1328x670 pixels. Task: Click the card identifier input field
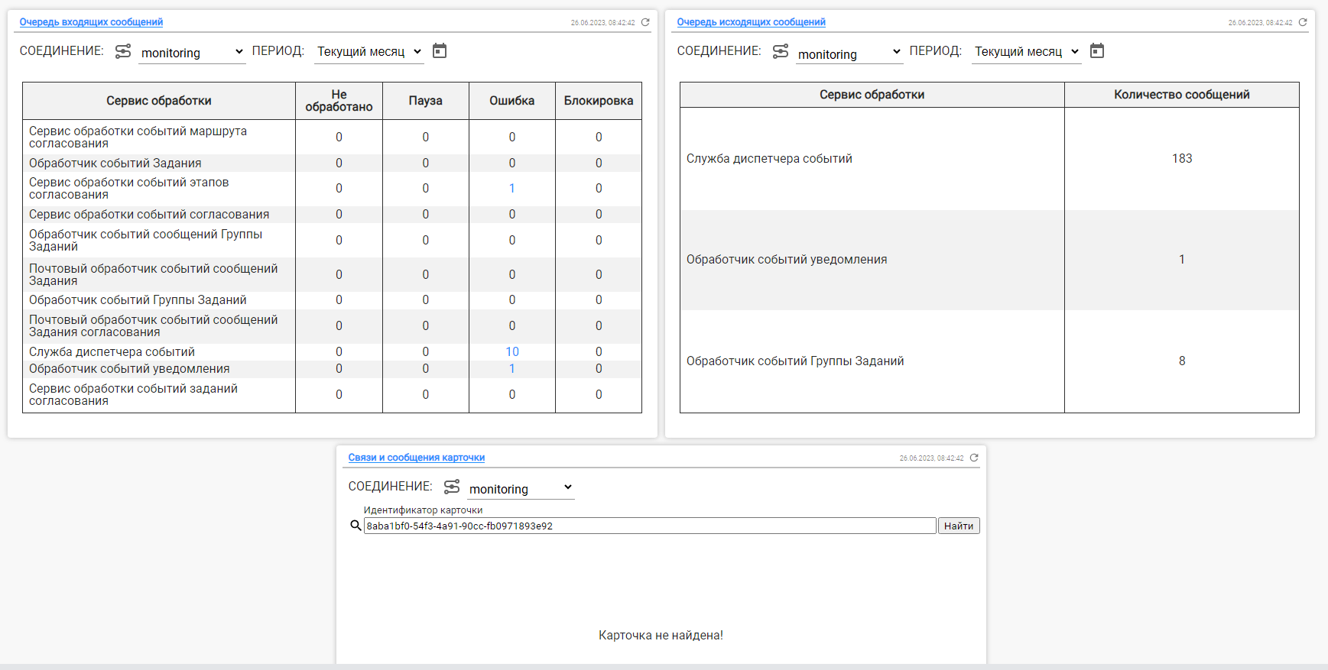click(x=650, y=526)
